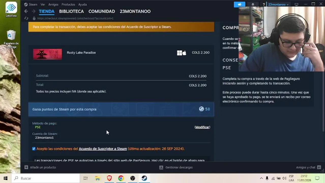Open the Acuerdo de Suscriptor a Steam link

pos(103,149)
